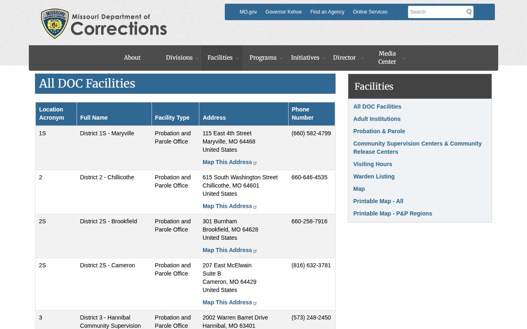Map the 301 Burnham address
Screen dimensions: 527x329
[227, 250]
